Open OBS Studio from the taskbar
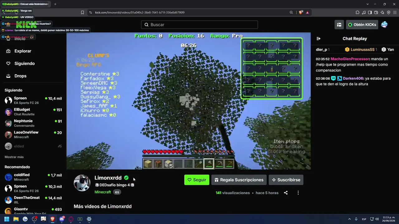This screenshot has width=399, height=224. (34, 219)
